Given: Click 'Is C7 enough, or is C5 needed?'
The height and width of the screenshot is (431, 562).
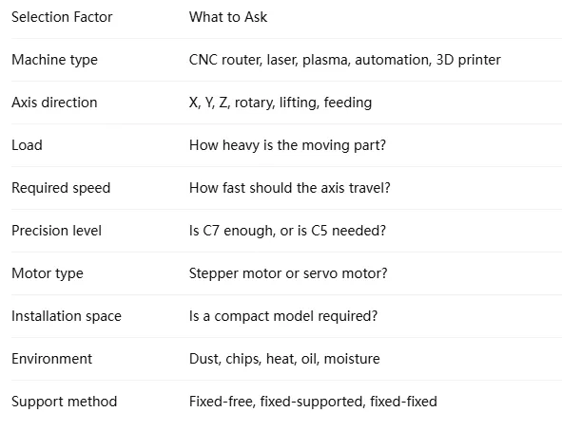Looking at the screenshot, I should [x=287, y=231].
